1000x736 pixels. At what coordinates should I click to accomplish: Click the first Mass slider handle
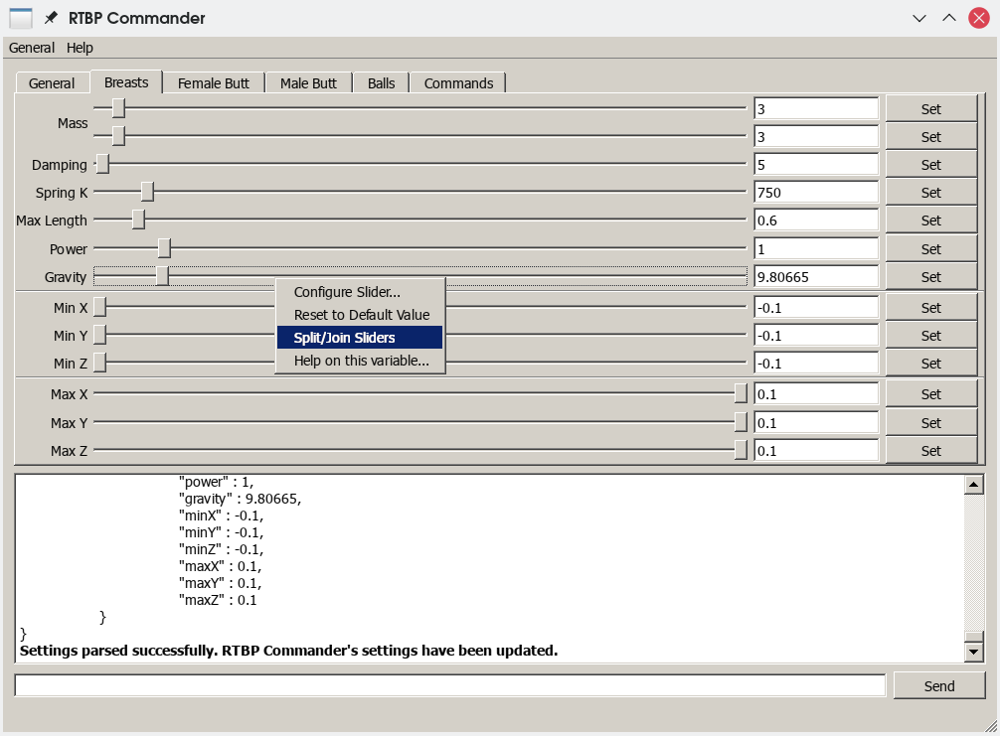pos(118,108)
